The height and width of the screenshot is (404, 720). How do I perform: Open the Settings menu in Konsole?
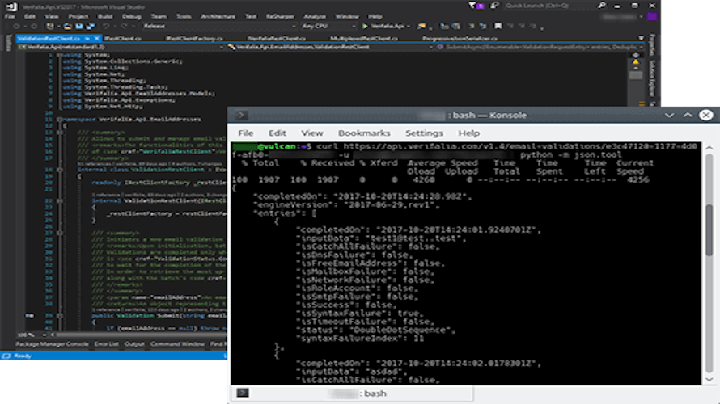[x=424, y=133]
